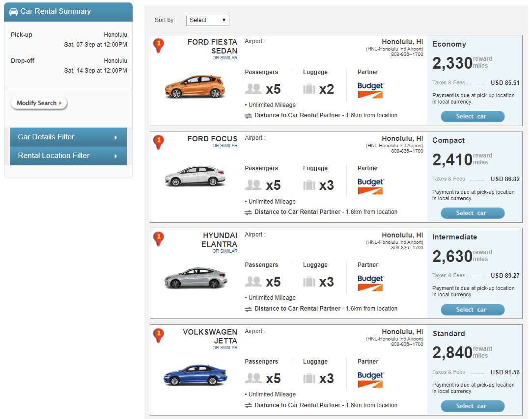Click the location pin icon beside Ford Fiesta Sedan
Screen dimensions: 532x419
(x=159, y=45)
